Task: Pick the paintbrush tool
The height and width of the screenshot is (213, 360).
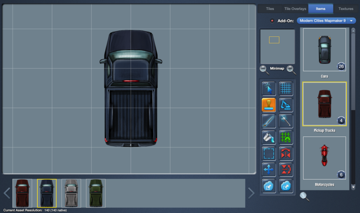Action: (269, 121)
